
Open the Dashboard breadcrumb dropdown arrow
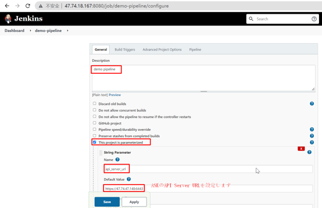click(x=30, y=31)
